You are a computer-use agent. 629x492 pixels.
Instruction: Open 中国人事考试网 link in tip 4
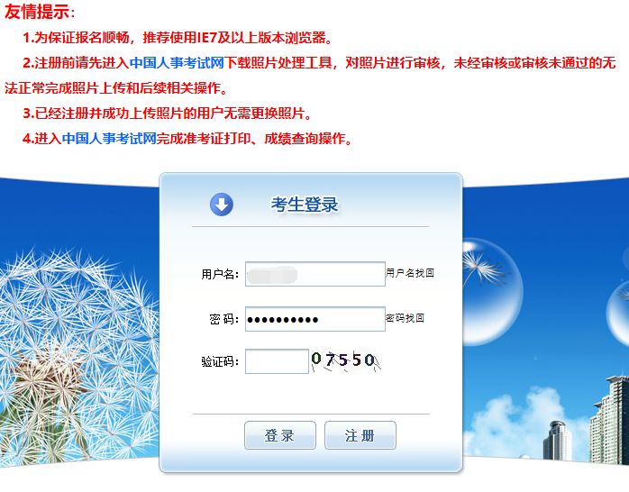coord(109,139)
